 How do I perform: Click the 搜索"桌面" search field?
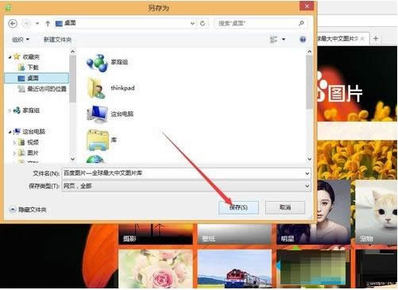click(260, 24)
